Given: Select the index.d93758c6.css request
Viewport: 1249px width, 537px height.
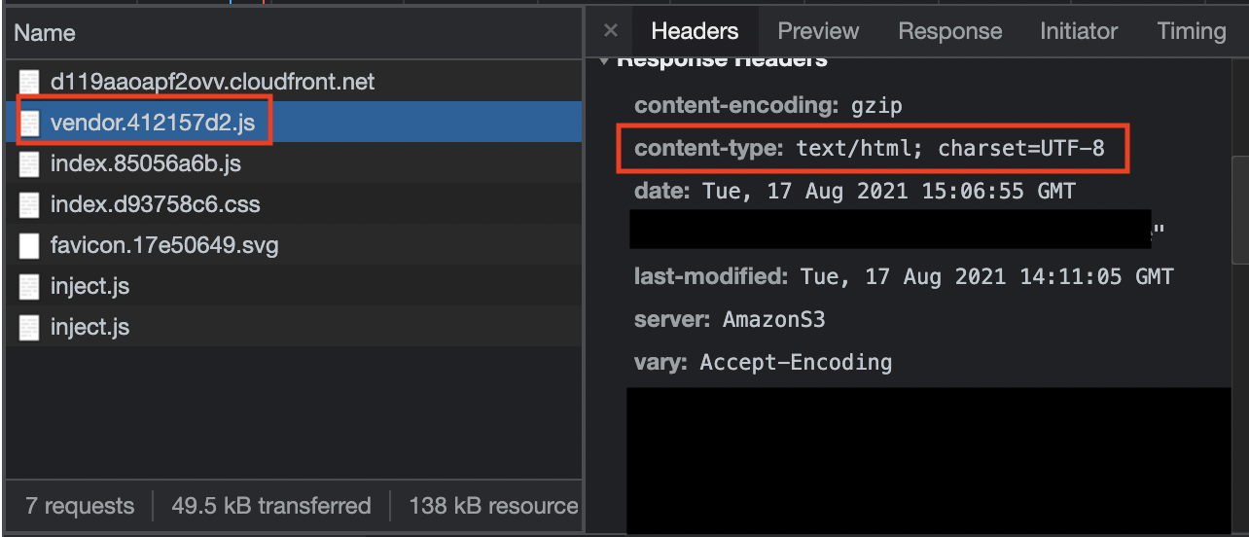Looking at the screenshot, I should click(293, 204).
